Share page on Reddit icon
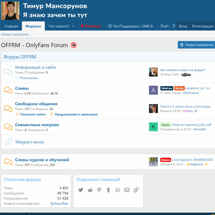The image size is (215, 215). (x=90, y=190)
